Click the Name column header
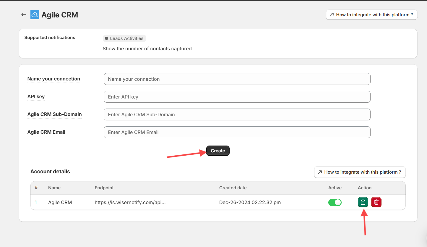Viewport: 427px width, 247px height. tap(54, 188)
